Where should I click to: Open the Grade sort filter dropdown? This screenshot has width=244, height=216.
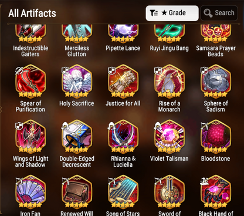pyautogui.click(x=172, y=13)
